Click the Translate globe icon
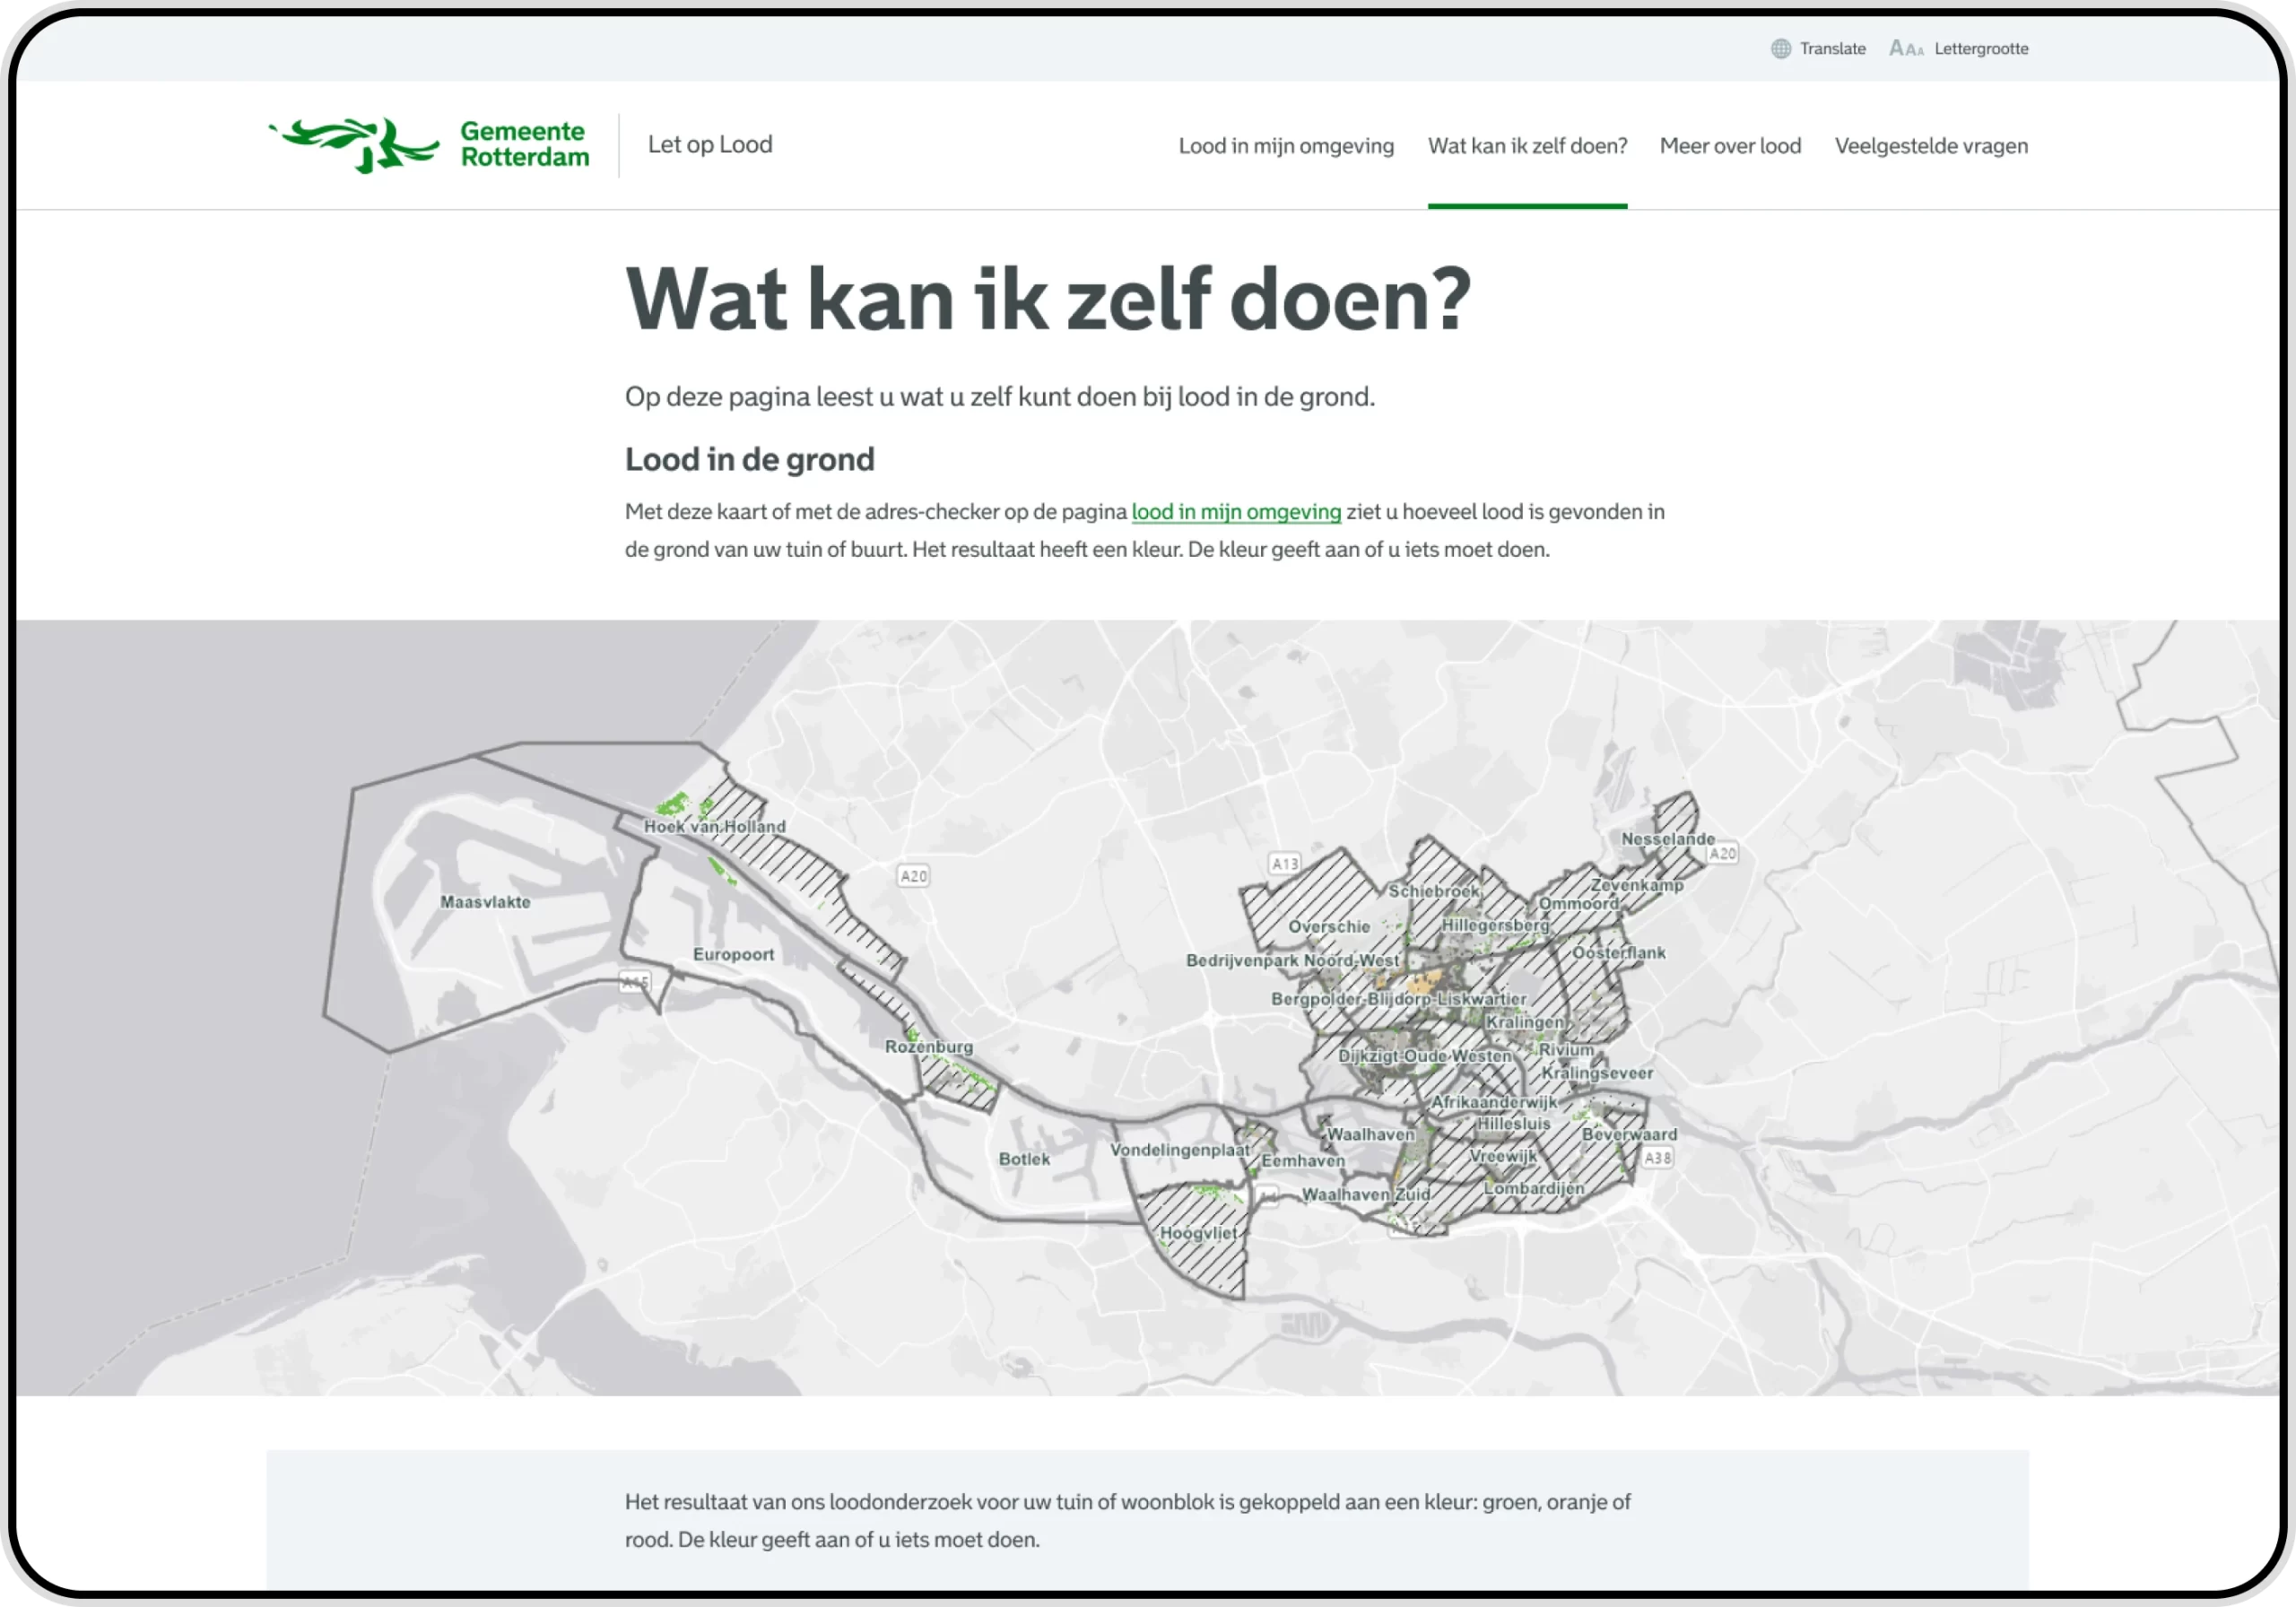The image size is (2296, 1607). pyautogui.click(x=1781, y=48)
